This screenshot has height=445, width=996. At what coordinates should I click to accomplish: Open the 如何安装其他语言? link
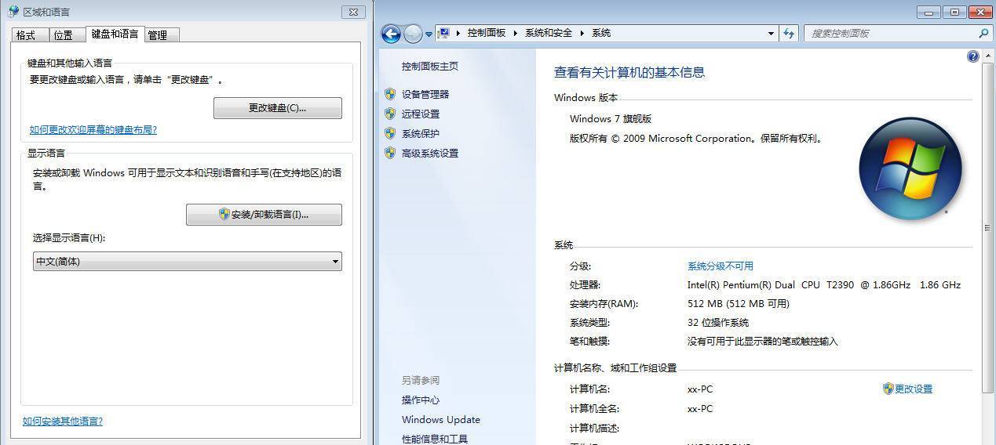(x=63, y=421)
